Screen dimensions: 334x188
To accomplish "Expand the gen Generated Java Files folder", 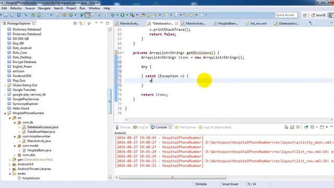I will click(x=10, y=160).
